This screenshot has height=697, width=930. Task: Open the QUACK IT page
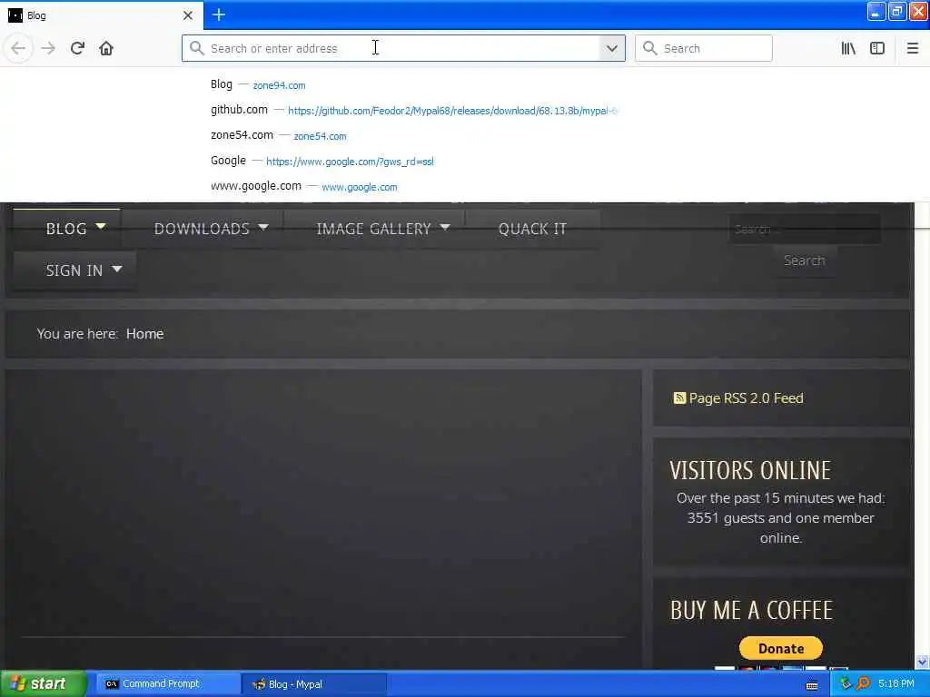coord(532,228)
